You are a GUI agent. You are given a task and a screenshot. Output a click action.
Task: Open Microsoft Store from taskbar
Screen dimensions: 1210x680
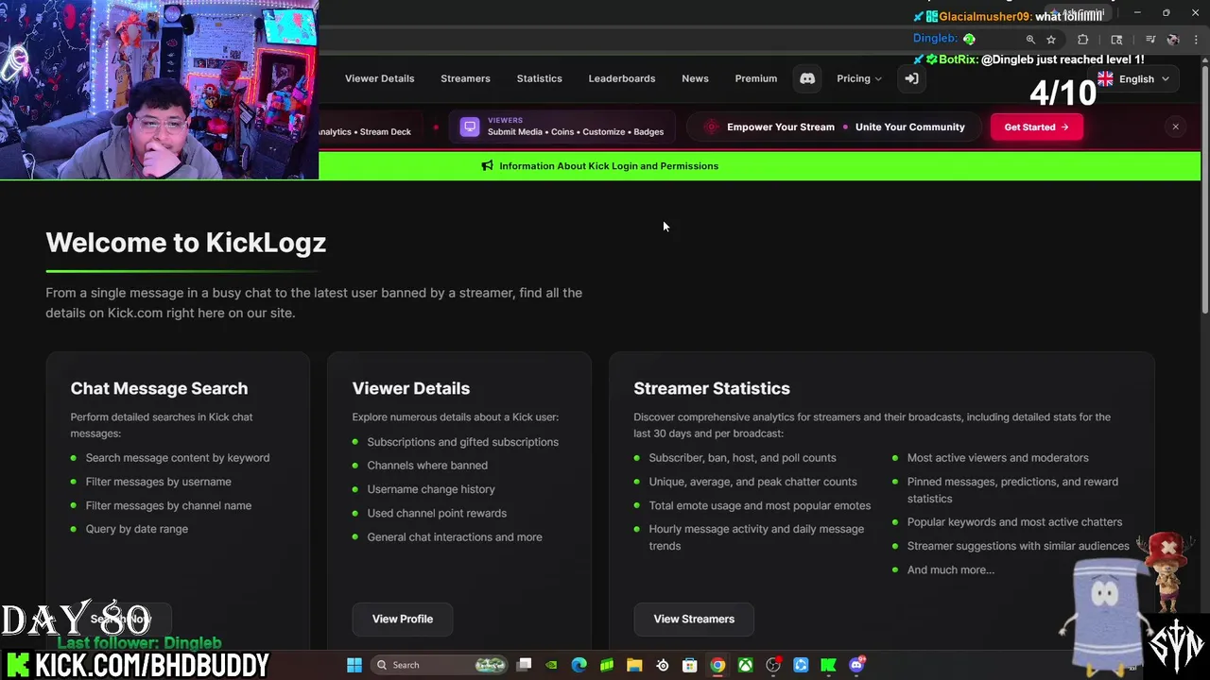(690, 665)
